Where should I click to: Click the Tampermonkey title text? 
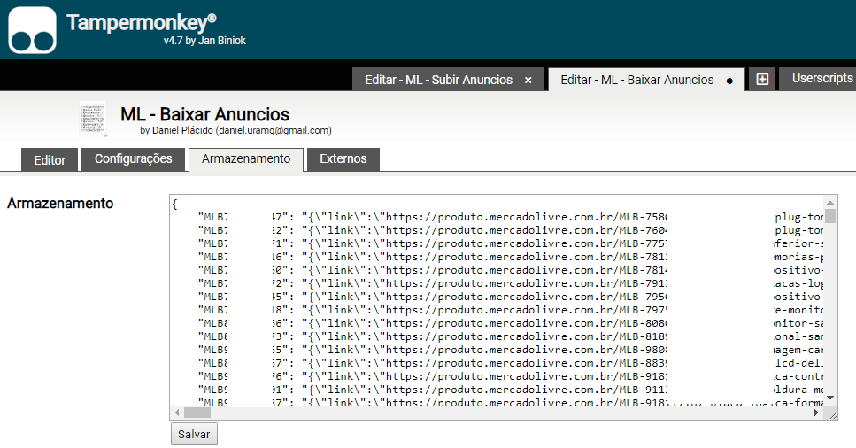pyautogui.click(x=142, y=23)
